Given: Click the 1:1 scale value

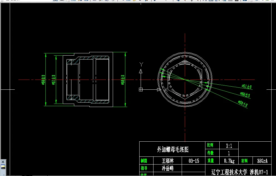Looking at the screenshot, I should click(229, 146).
